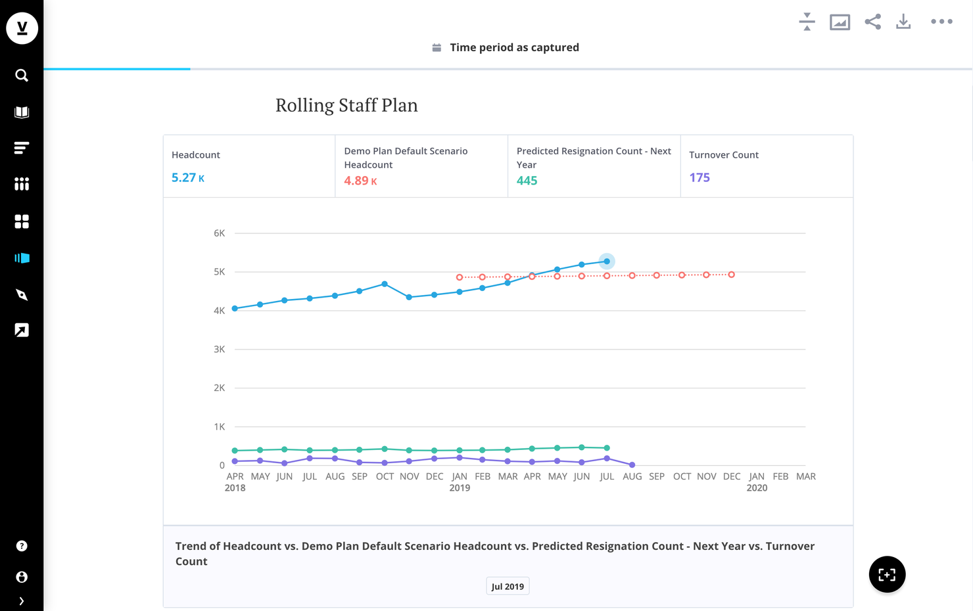Screen dimensions: 973x611
Task: Open the help question mark icon
Action: pyautogui.click(x=22, y=546)
